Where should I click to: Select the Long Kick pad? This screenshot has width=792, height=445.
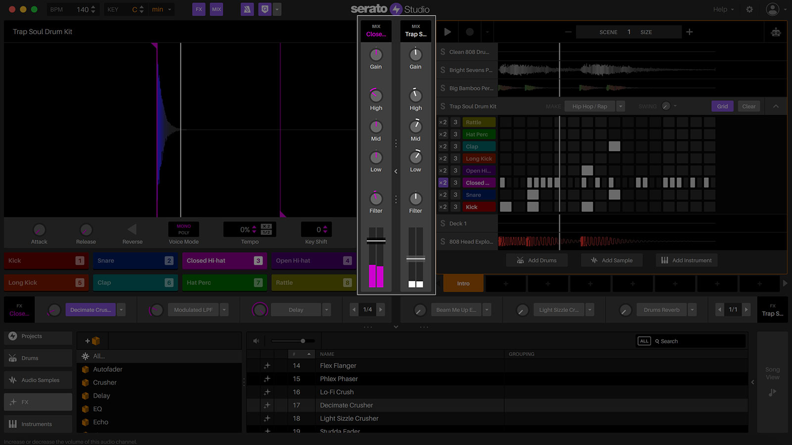tap(46, 283)
